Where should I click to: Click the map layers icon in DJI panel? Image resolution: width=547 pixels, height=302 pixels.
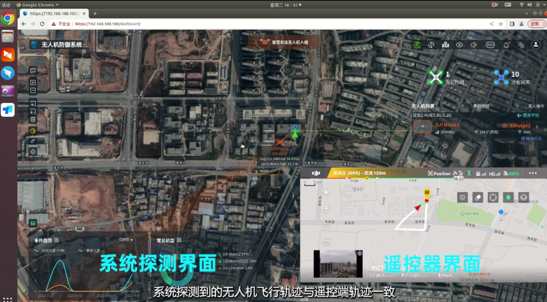(524, 197)
